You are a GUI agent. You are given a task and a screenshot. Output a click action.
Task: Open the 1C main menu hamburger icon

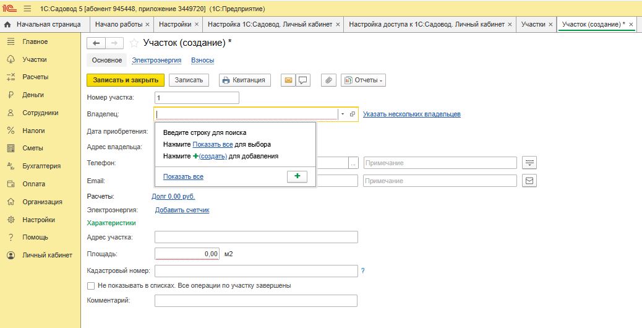[27, 9]
